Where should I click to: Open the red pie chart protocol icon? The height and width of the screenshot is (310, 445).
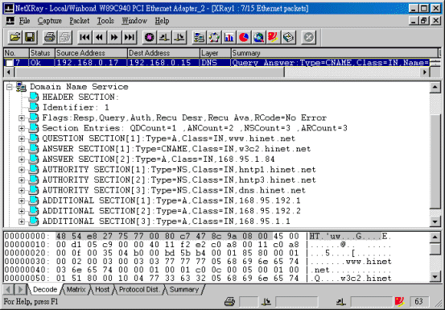(x=244, y=37)
